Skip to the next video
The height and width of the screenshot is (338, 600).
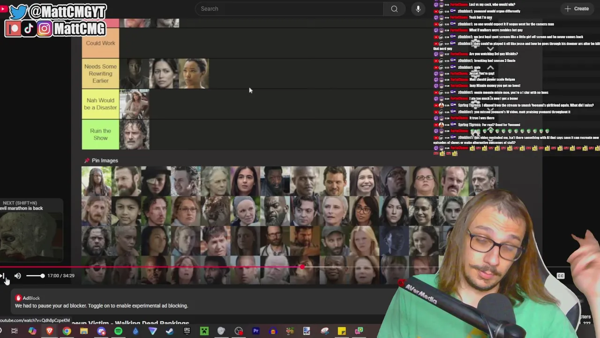coord(3,276)
